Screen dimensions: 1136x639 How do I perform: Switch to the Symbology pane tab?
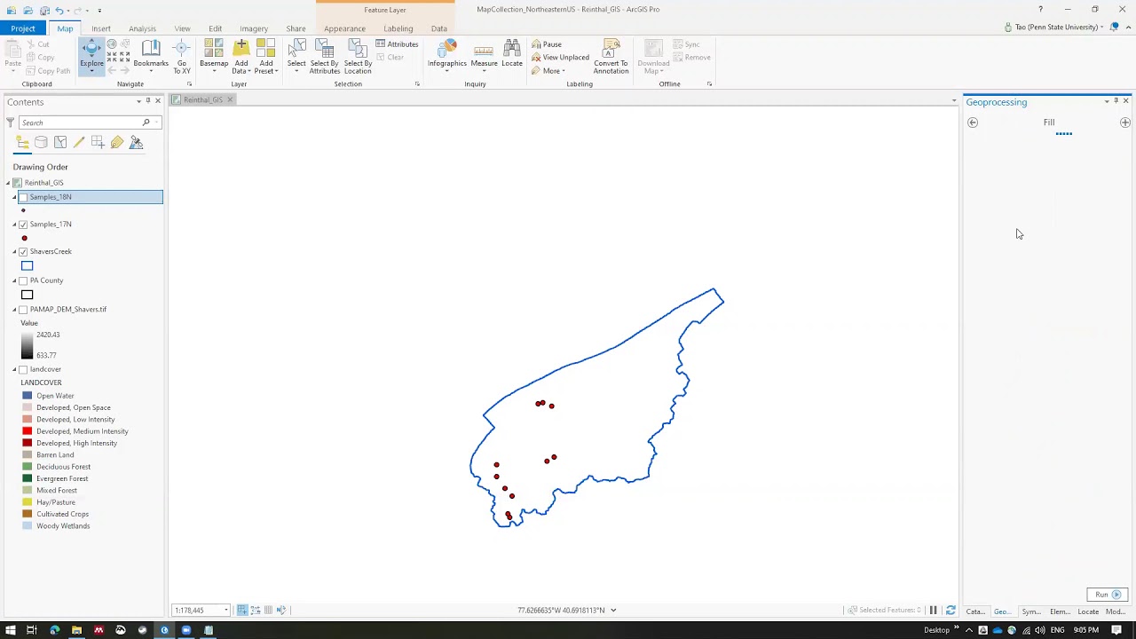pyautogui.click(x=1031, y=611)
